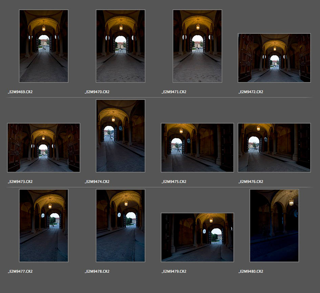Click the filename label _E2M9469.CR2

pos(20,92)
